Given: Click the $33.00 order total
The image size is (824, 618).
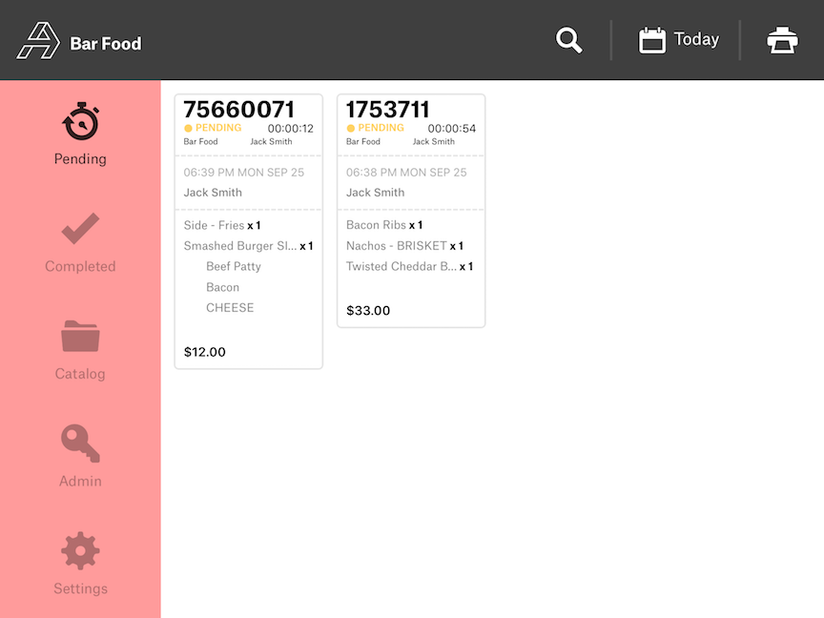Looking at the screenshot, I should tap(368, 311).
